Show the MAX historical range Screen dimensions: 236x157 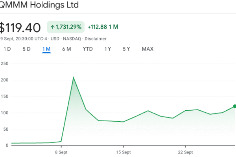(147, 49)
